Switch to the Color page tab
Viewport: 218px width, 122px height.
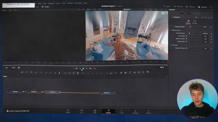pyautogui.click(x=122, y=111)
